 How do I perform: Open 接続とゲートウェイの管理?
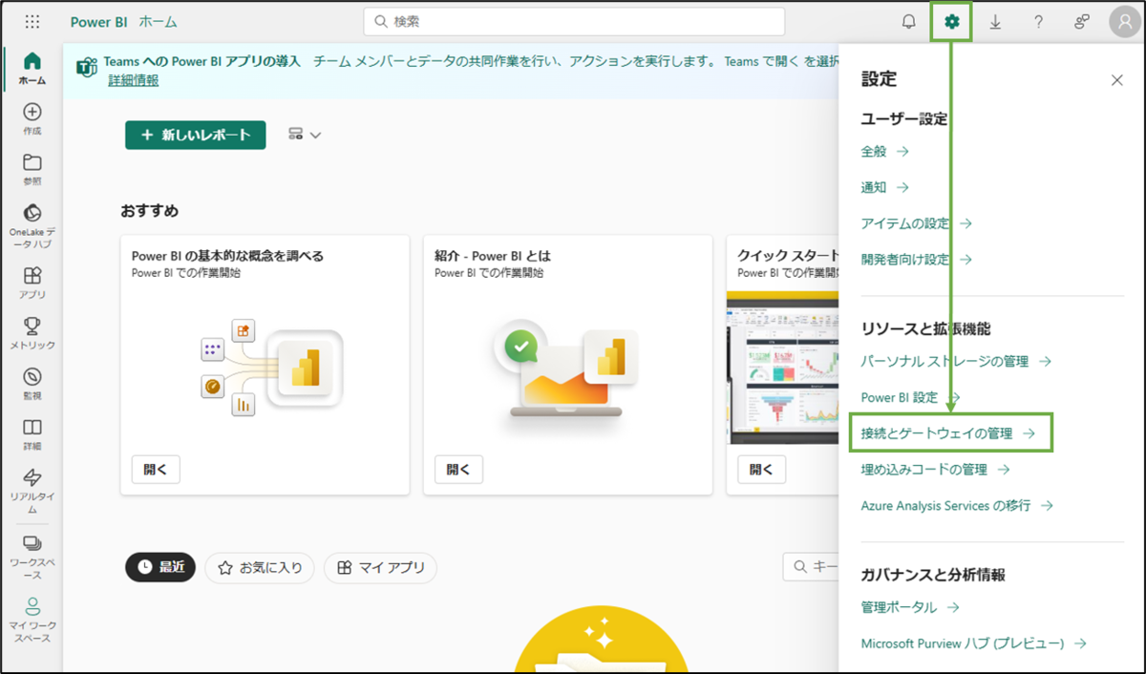point(947,433)
